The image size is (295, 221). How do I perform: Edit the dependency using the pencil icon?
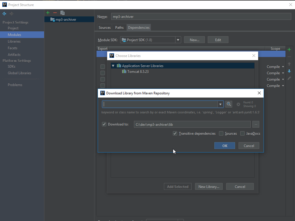[x=289, y=78]
